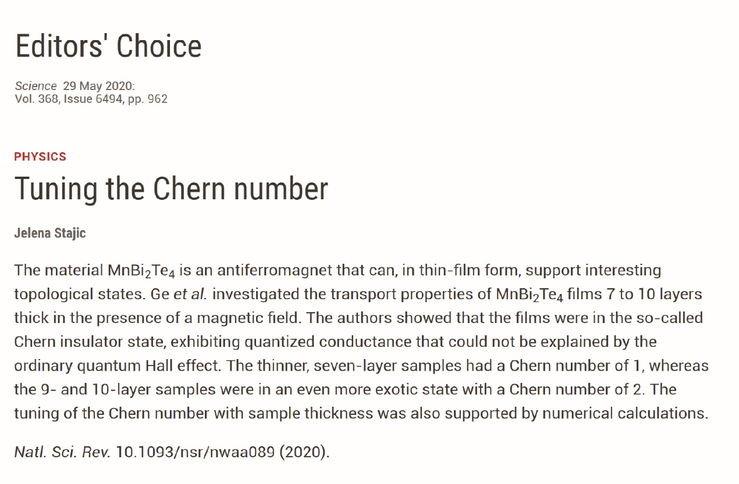The width and height of the screenshot is (739, 484).
Task: Select the red PHYSICS category label
Action: pos(40,157)
